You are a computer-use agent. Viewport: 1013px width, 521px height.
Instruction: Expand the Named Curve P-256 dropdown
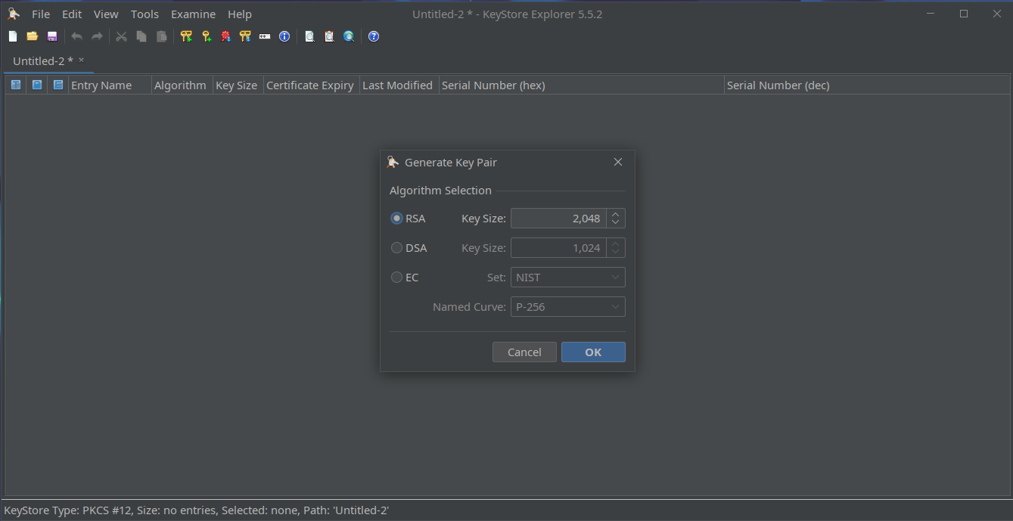[x=567, y=307]
